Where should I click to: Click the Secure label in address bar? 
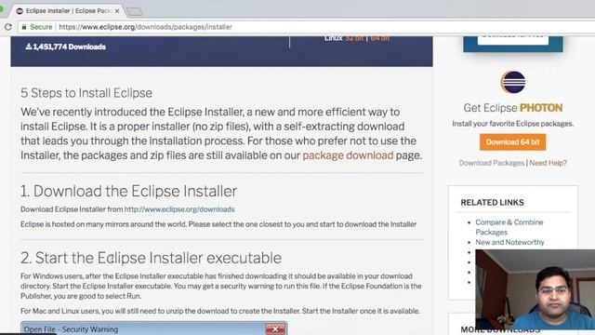(41, 27)
